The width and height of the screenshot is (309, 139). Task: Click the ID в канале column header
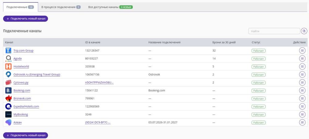[93, 42]
